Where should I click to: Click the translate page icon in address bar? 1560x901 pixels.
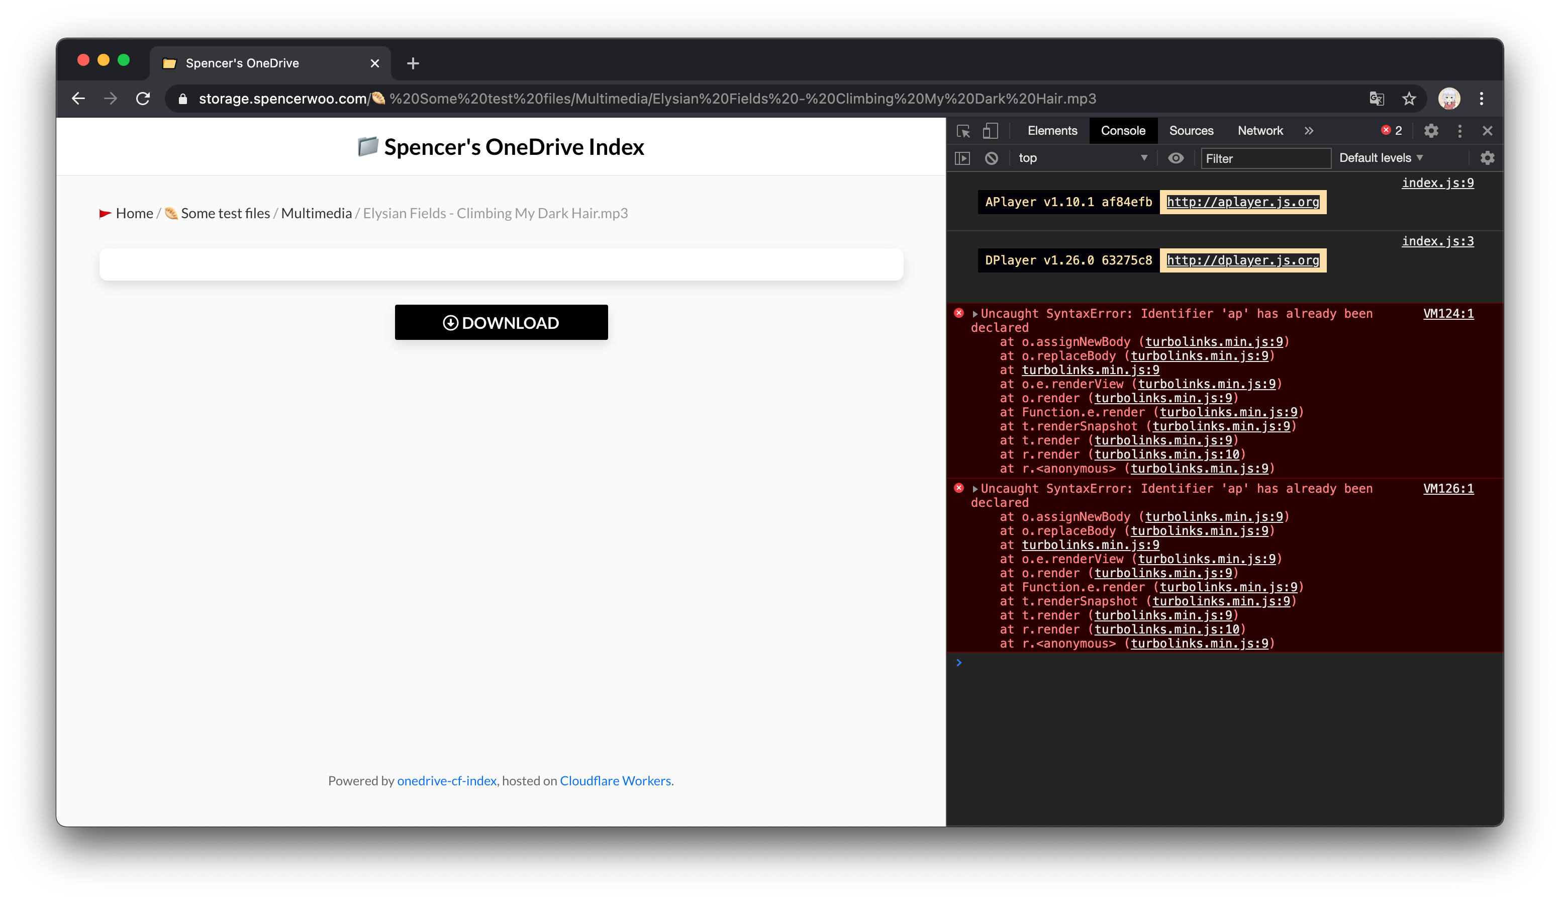pos(1377,99)
